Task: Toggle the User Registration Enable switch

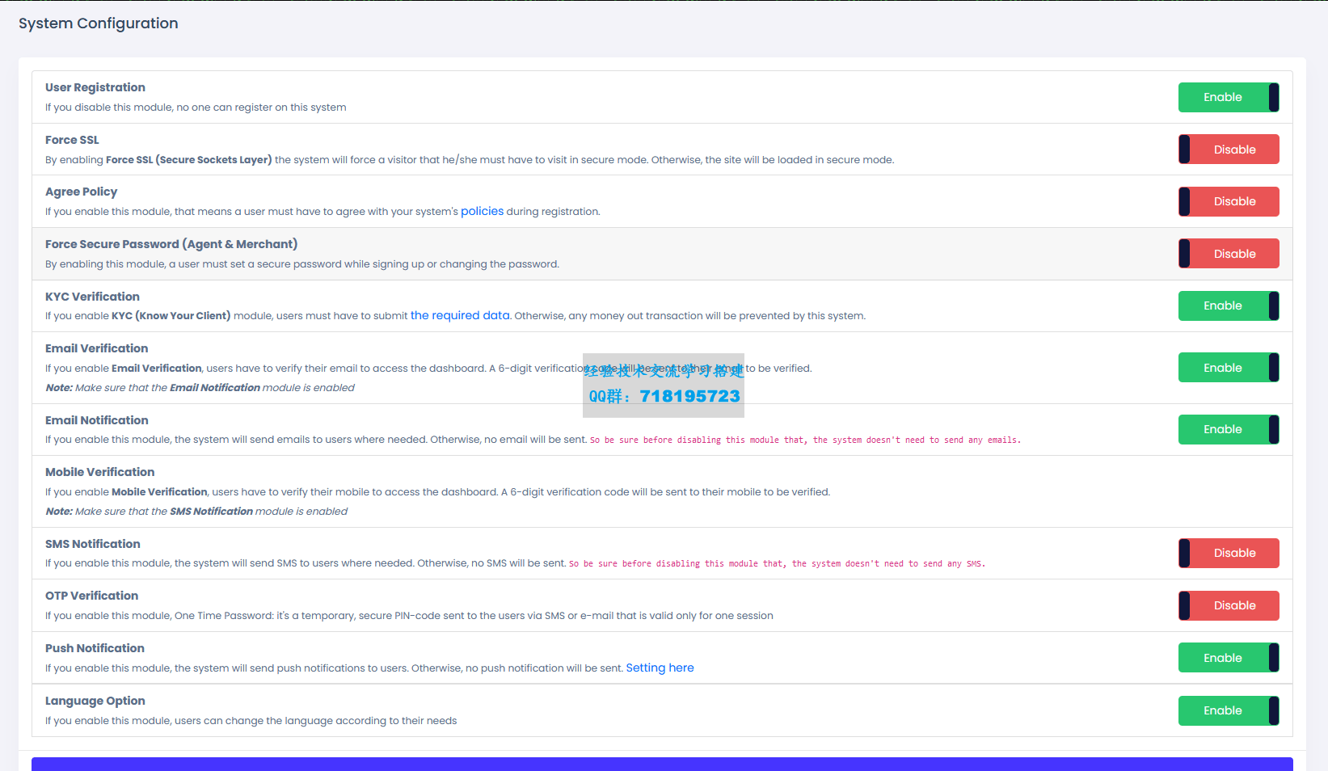Action: click(x=1228, y=97)
